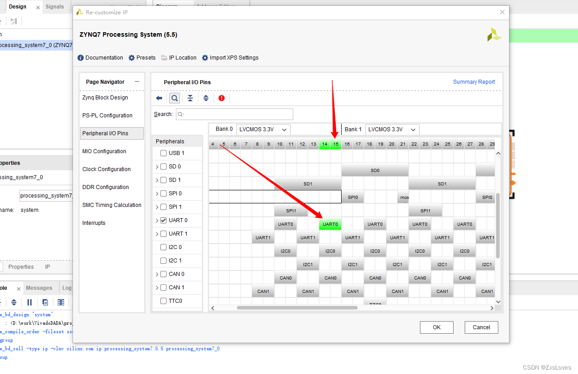
Task: Open the Presets gear menu
Action: (x=142, y=58)
